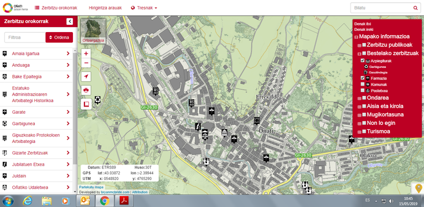Activate the geolocation arrow button
The height and width of the screenshot is (207, 424).
pyautogui.click(x=86, y=77)
